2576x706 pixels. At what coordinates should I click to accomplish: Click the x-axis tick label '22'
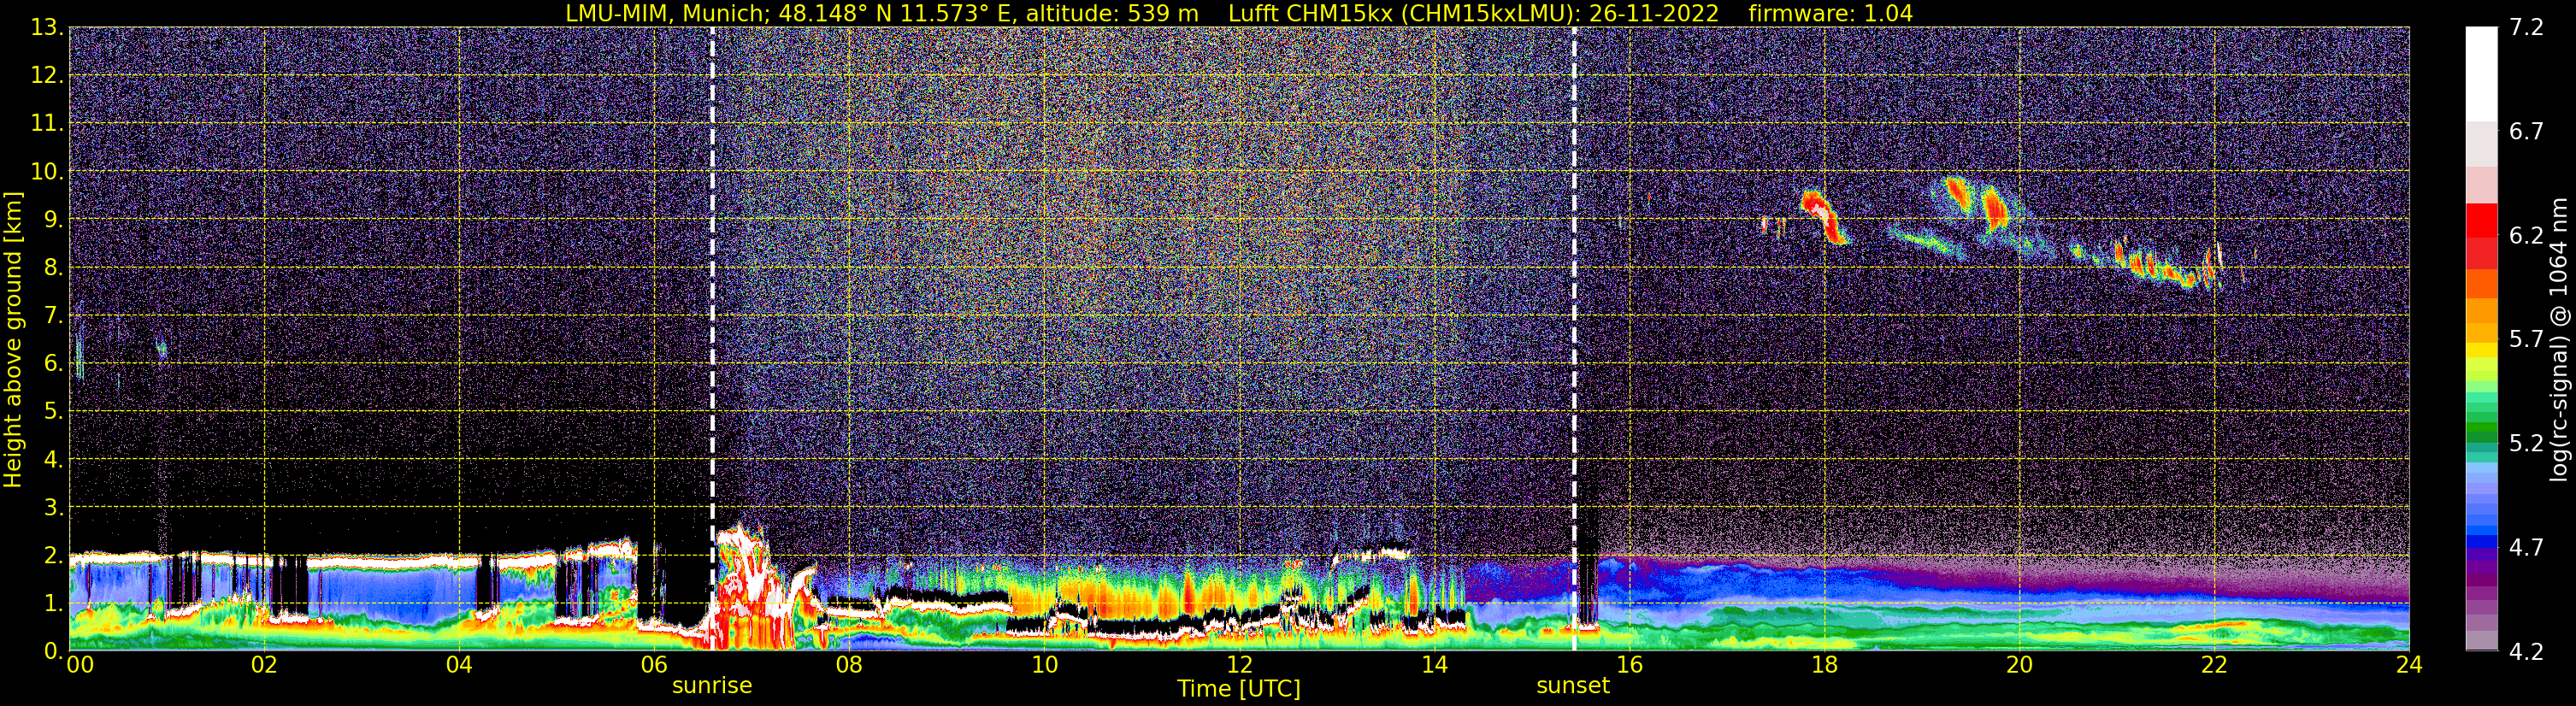[2213, 666]
